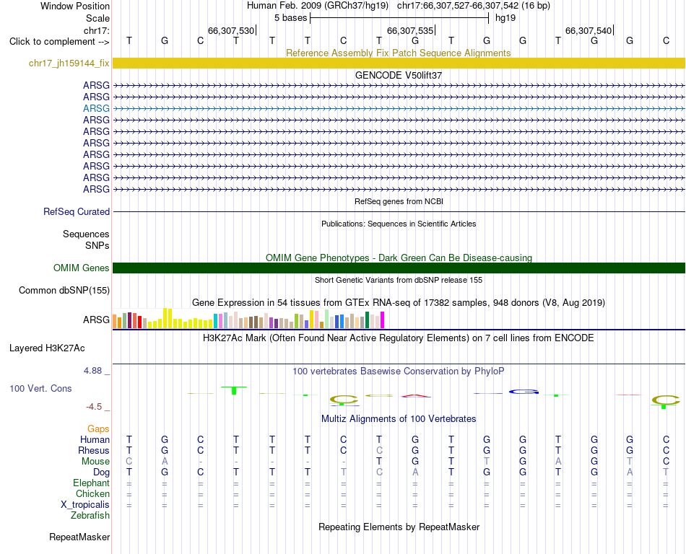Image resolution: width=686 pixels, height=554 pixels.
Task: Select the Rhesus species row label
Action: tap(94, 450)
